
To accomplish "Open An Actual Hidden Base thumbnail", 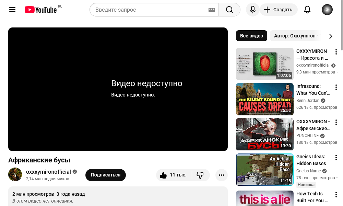I will coord(265,170).
